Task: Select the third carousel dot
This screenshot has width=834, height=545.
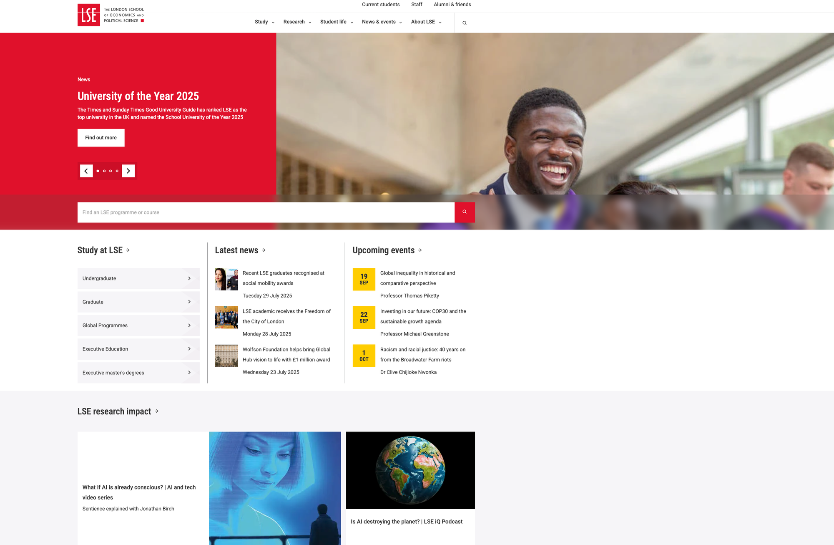Action: tap(111, 171)
